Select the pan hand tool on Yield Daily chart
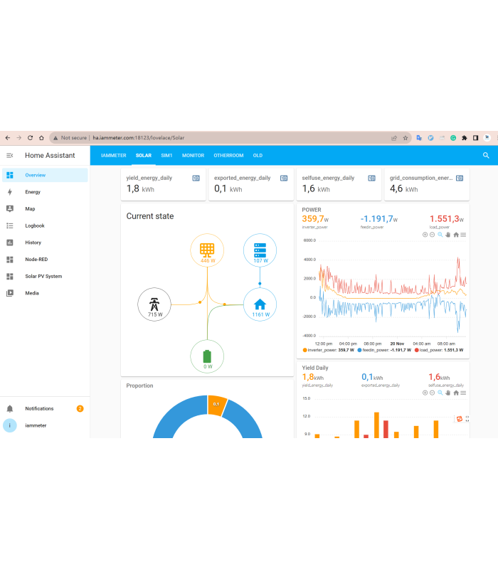Screen dimensions: 498x569 tap(448, 393)
